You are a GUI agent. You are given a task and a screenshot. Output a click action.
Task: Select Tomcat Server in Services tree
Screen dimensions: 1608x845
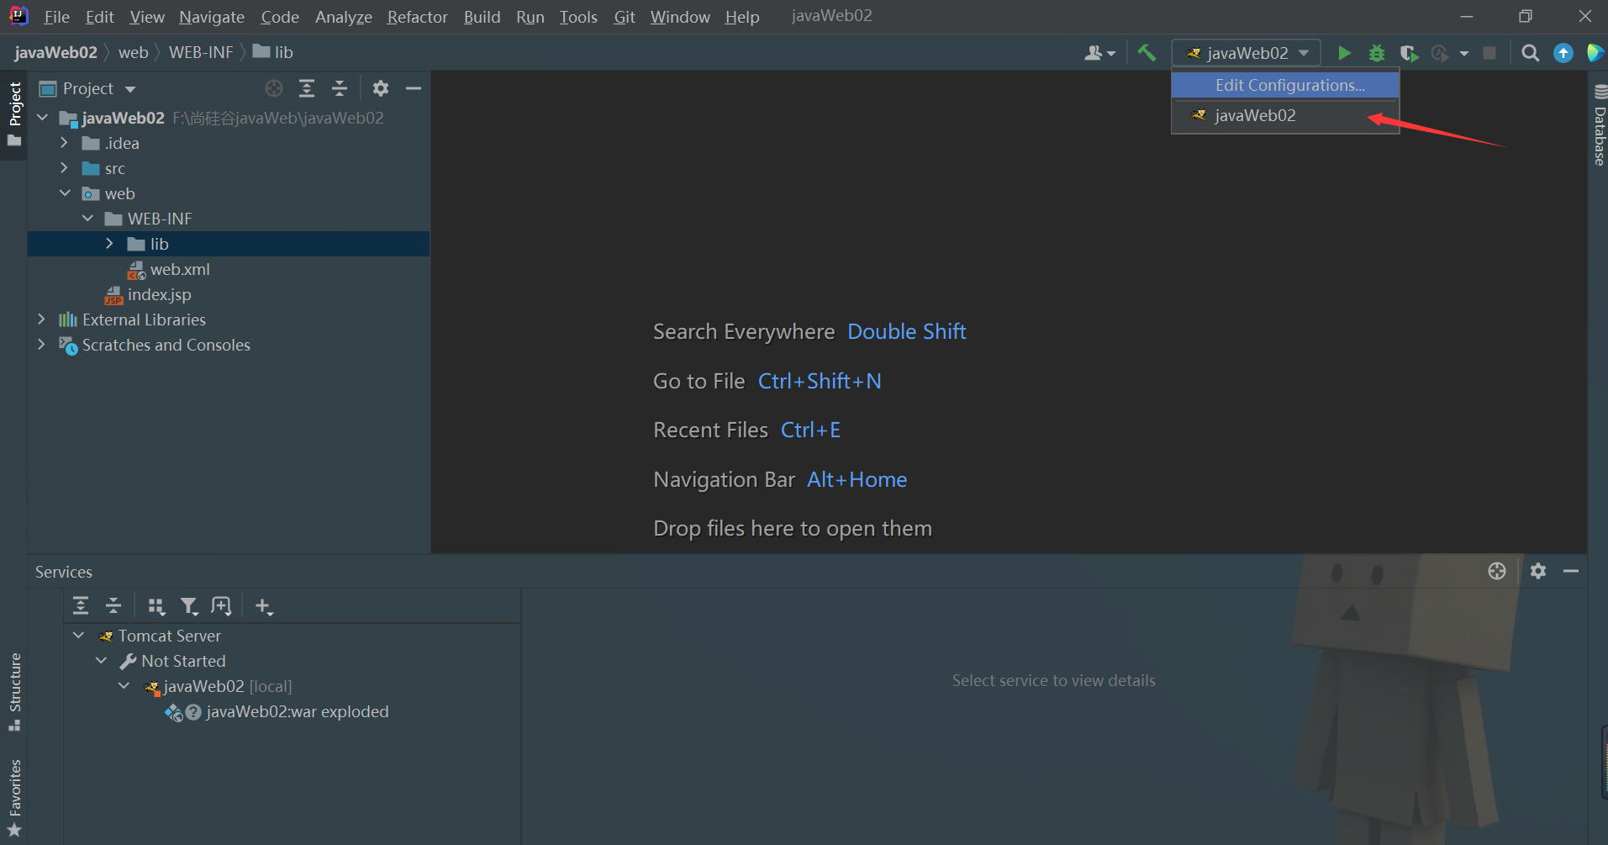tap(169, 636)
